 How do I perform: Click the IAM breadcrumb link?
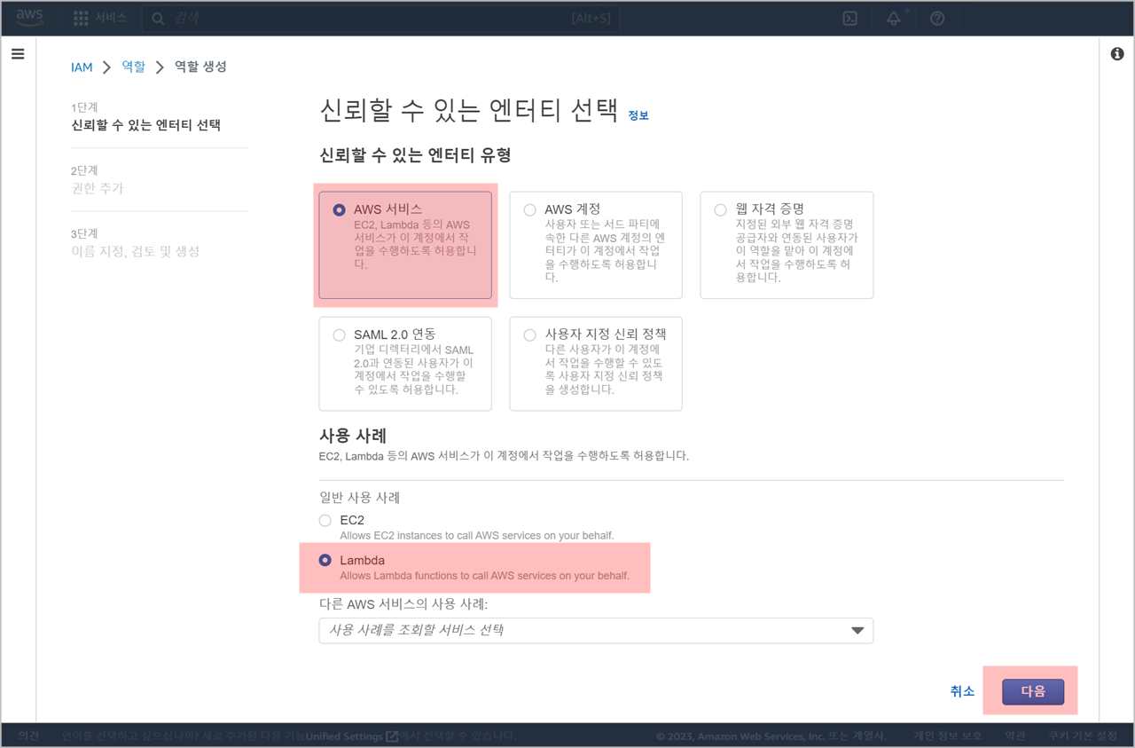82,67
